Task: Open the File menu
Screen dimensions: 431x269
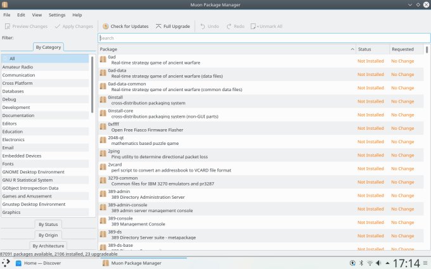Action: (x=7, y=15)
